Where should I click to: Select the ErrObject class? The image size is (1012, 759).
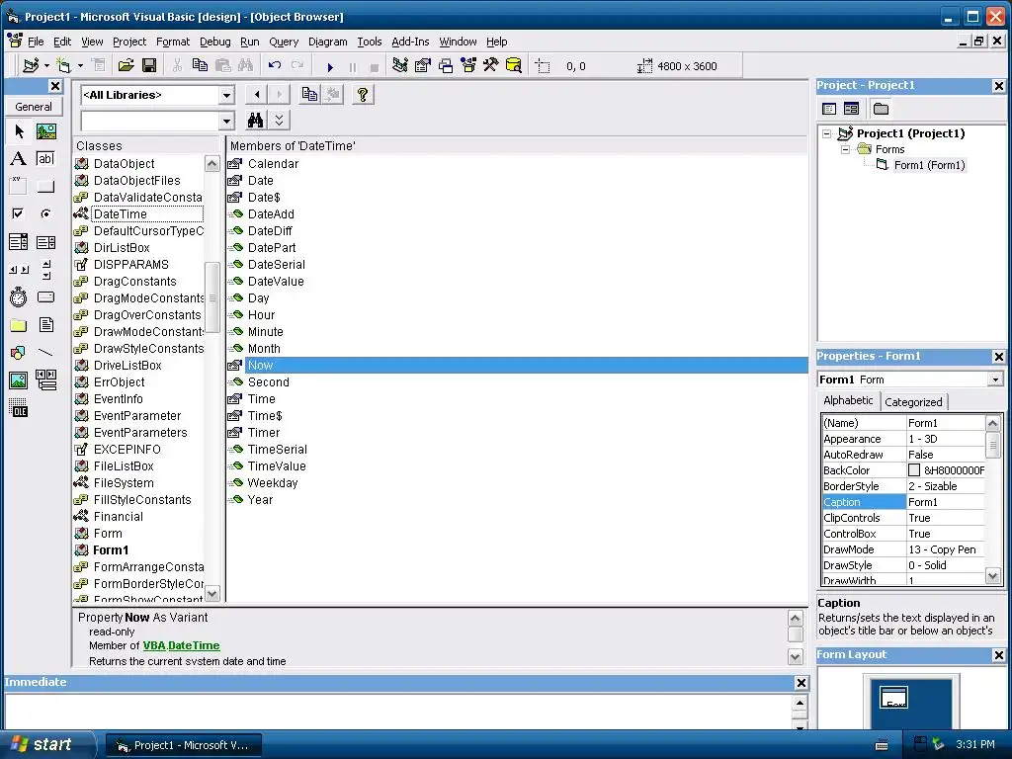(x=120, y=382)
